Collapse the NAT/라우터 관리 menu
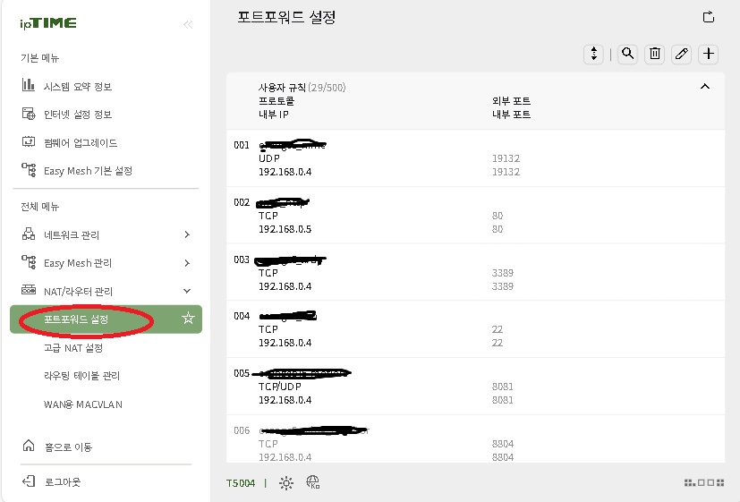The width and height of the screenshot is (740, 502). tap(187, 291)
